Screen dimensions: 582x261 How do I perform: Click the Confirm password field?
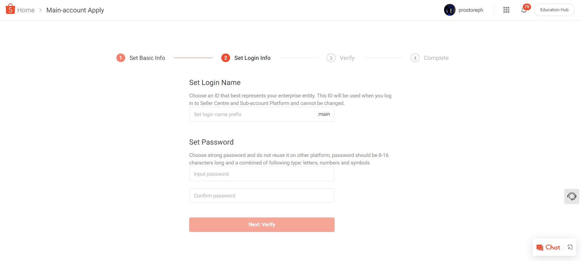tap(261, 195)
